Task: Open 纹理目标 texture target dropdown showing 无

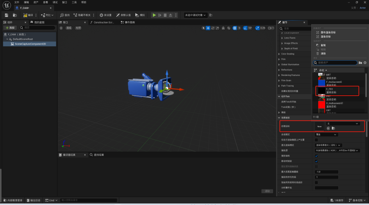Action: coord(342,123)
